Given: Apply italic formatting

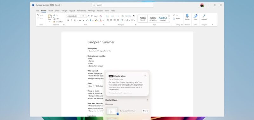Looking at the screenshot, I should coord(71,20).
